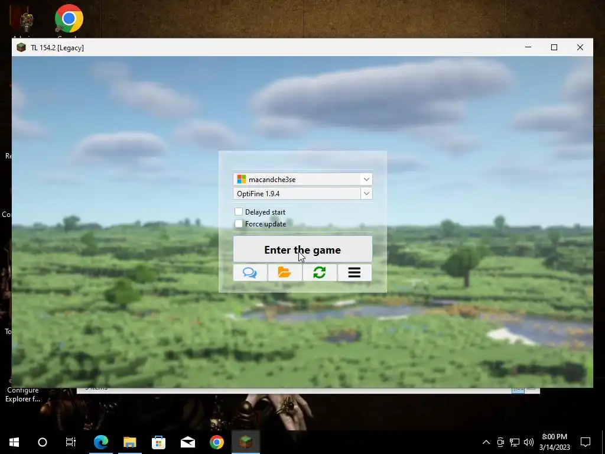Open the Configure Explorer desktop shortcut
Image resolution: width=605 pixels, height=454 pixels.
(x=22, y=394)
